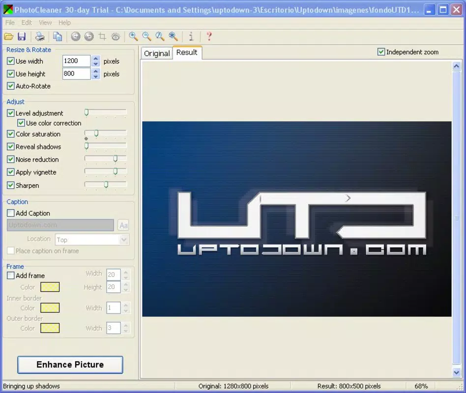Screen dimensions: 466x393
Task: Toggle Sharpen checkbox
Action: click(x=11, y=185)
